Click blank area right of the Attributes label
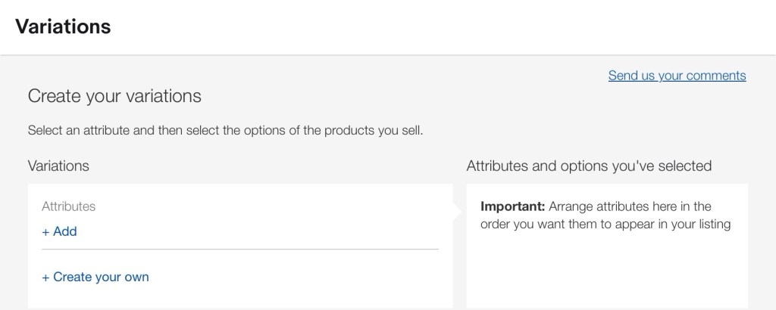The image size is (776, 310). [x=265, y=206]
